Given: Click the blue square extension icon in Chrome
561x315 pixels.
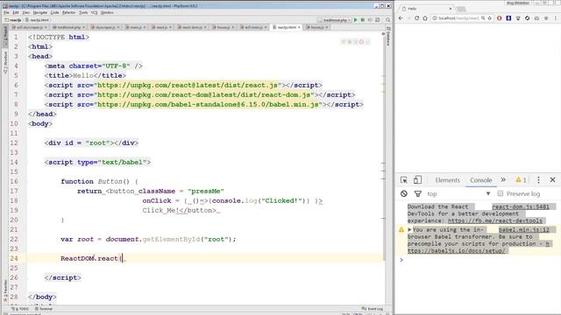Looking at the screenshot, I should point(508,17).
